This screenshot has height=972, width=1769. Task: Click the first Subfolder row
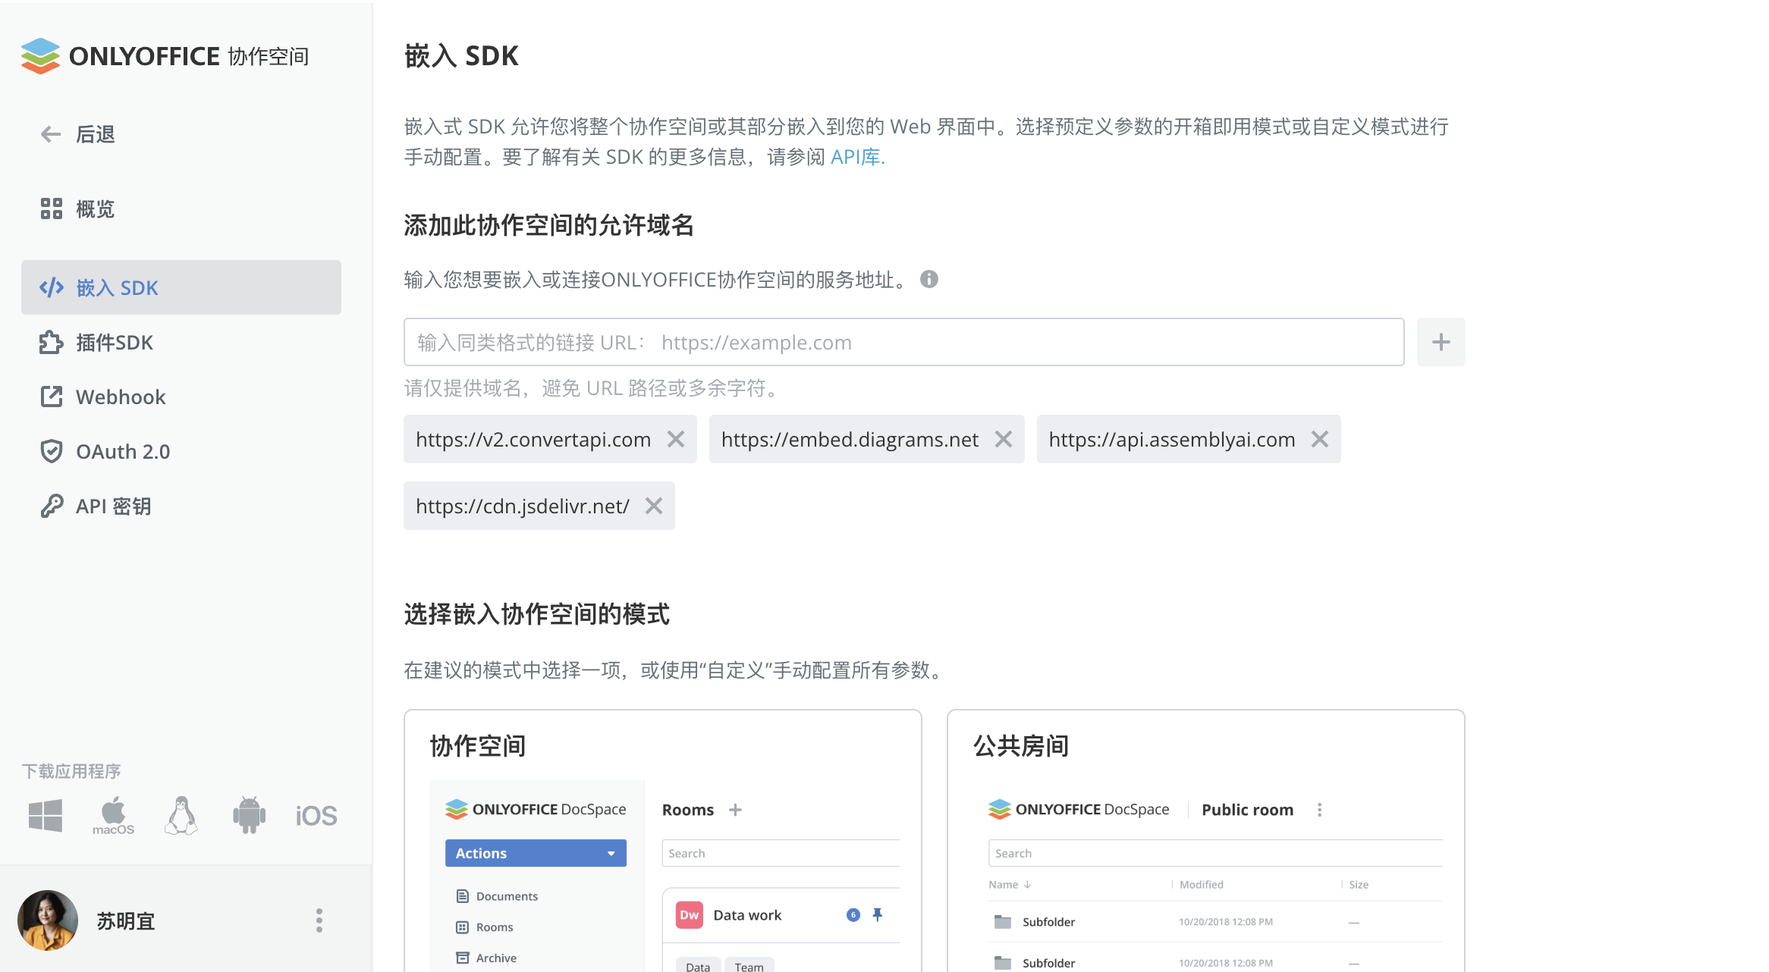pos(1215,922)
